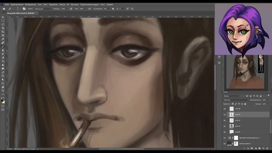
Task: Toggle visibility of layer Слой 40
Action: pyautogui.click(x=225, y=132)
